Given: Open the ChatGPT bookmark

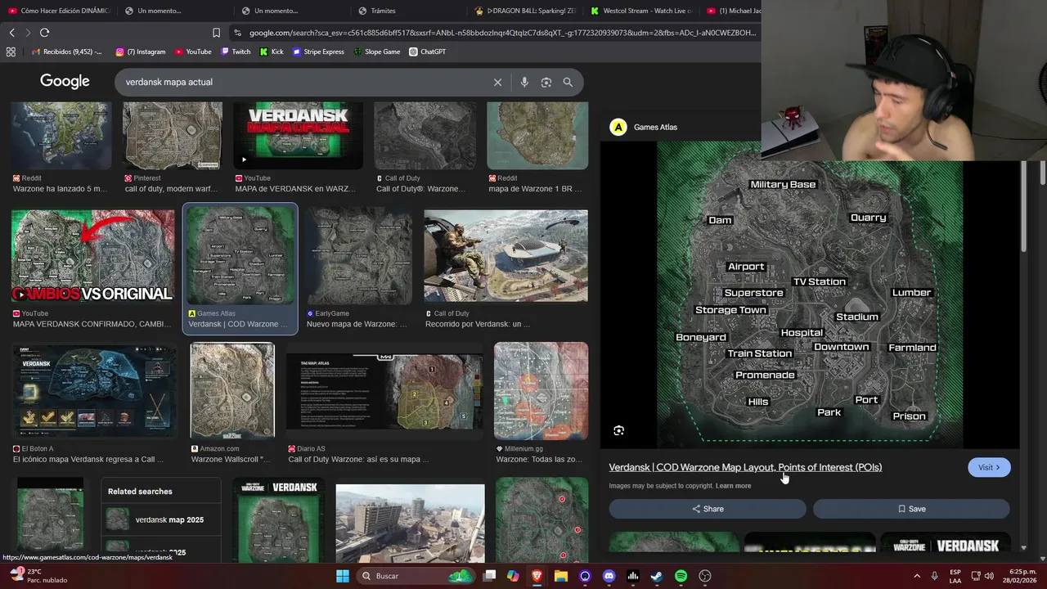Looking at the screenshot, I should coord(428,52).
